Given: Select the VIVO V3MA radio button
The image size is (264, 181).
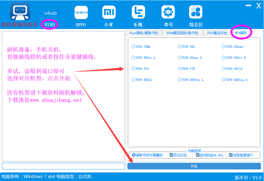Looking at the screenshot, I should [x=133, y=47].
